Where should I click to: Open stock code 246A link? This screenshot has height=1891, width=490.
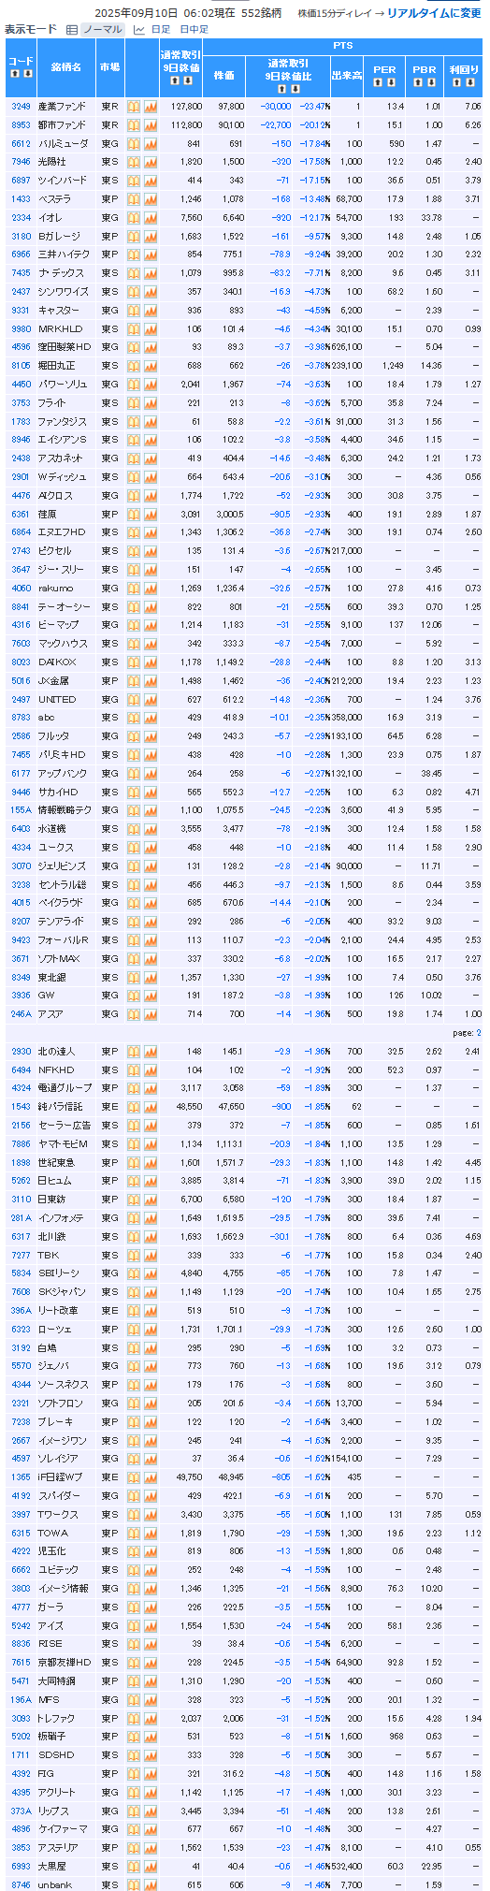coord(21,1013)
